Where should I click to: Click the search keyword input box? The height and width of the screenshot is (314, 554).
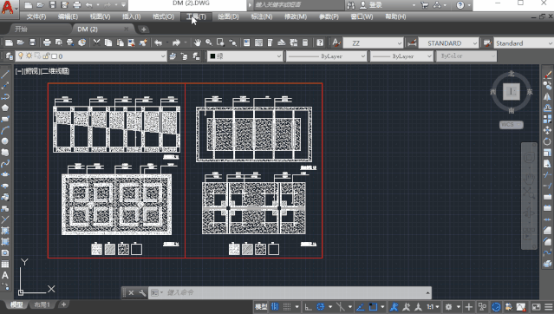coord(298,5)
